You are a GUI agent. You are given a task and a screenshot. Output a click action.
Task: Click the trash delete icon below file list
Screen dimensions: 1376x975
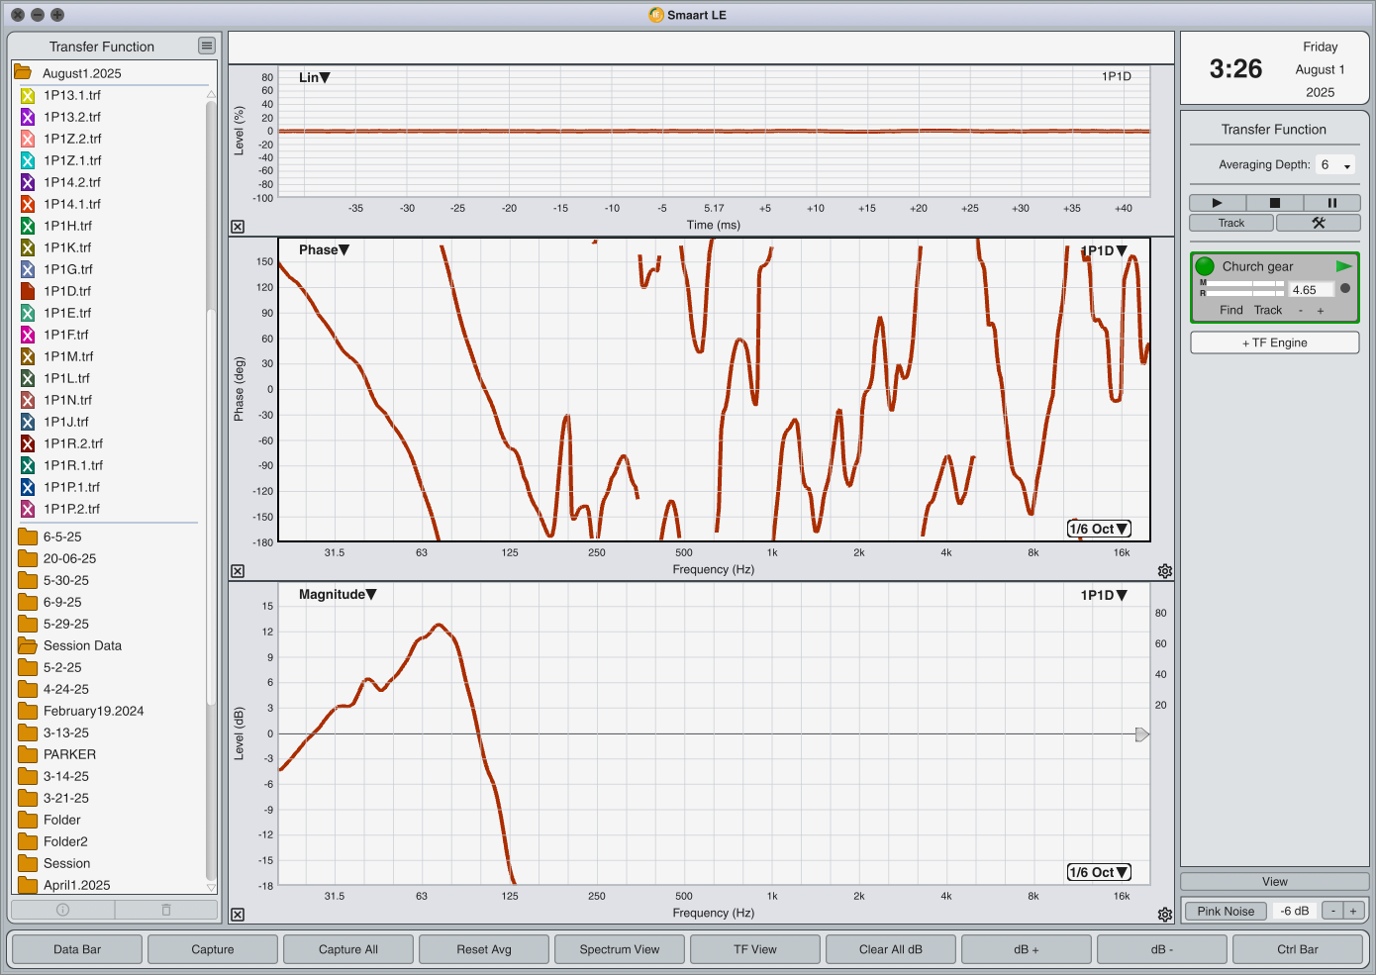point(166,910)
